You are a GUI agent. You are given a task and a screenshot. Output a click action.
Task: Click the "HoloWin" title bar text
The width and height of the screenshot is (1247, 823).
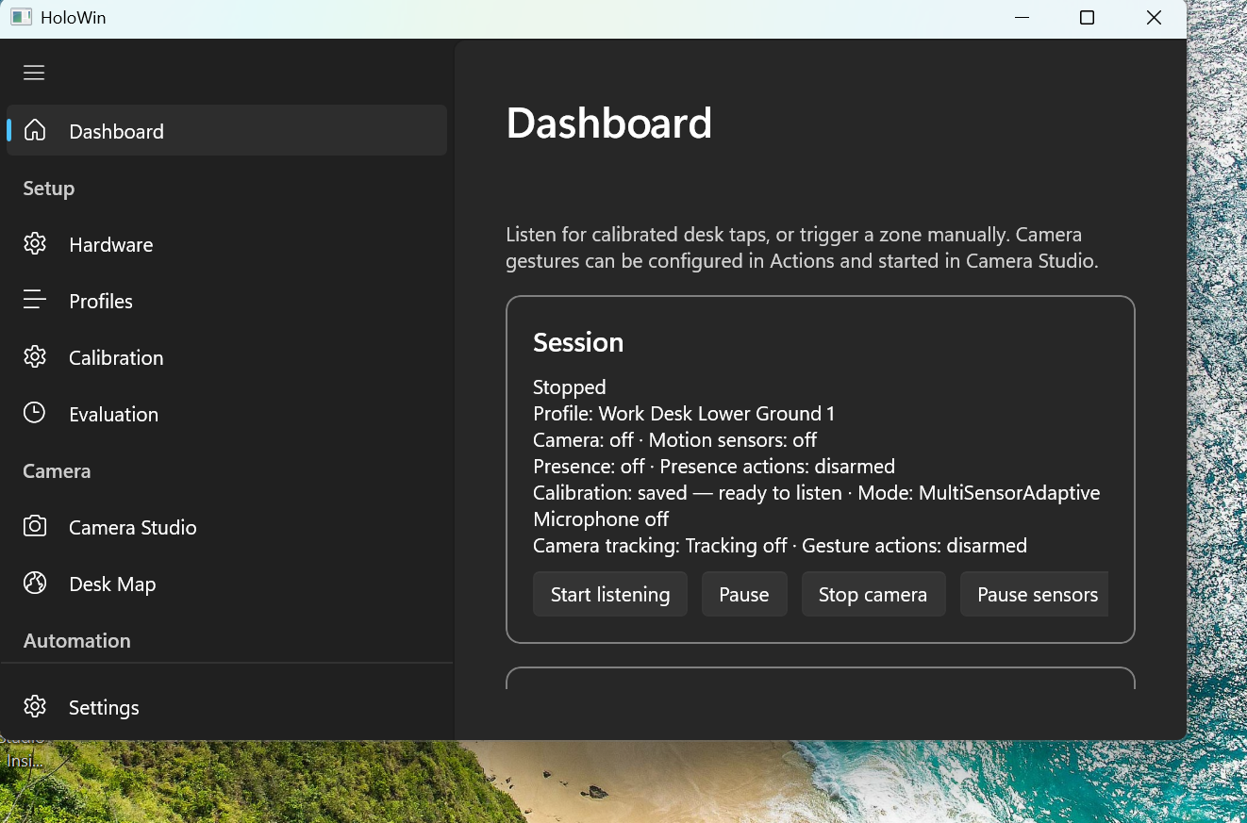point(74,18)
